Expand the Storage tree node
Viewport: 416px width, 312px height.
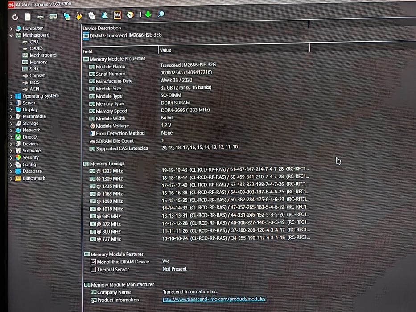click(x=11, y=123)
